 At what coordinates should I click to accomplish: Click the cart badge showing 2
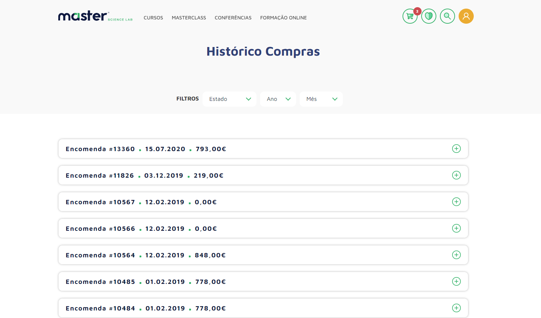pos(417,11)
